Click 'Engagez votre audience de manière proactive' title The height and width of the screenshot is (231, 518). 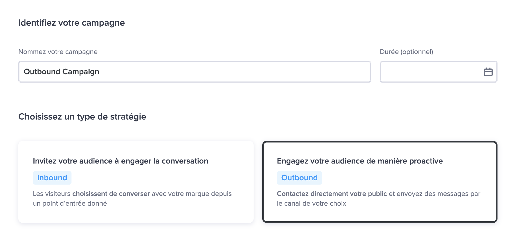[360, 161]
